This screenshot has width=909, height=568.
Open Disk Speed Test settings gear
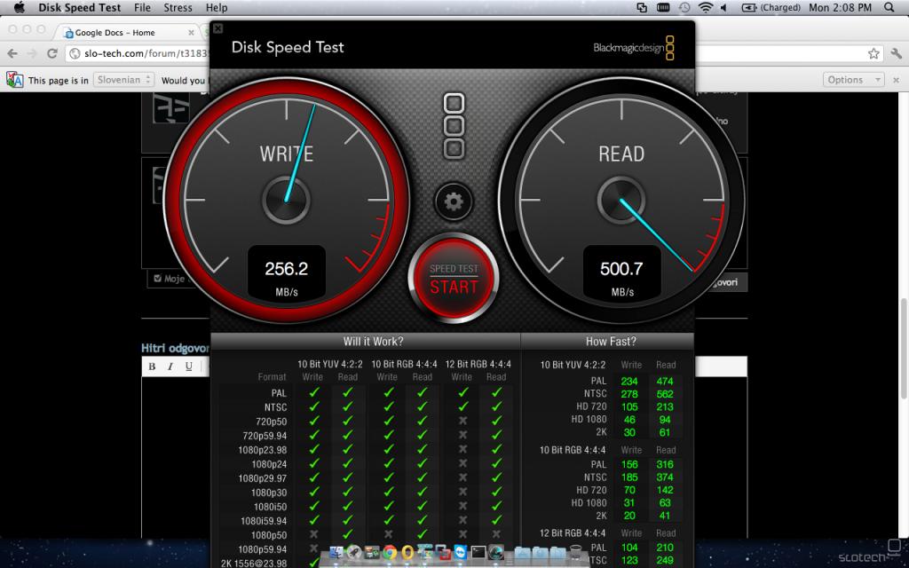tap(454, 201)
